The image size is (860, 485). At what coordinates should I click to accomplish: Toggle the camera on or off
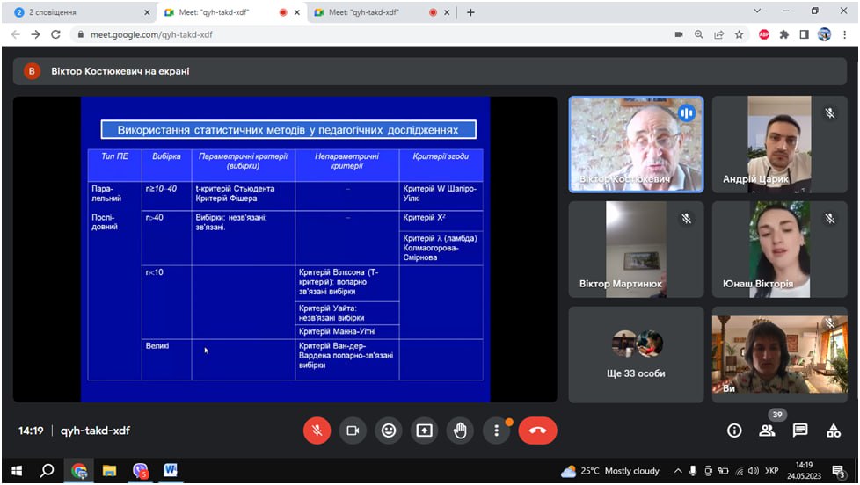coord(353,431)
